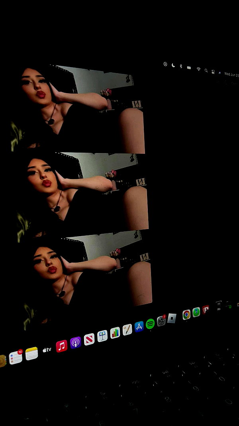This screenshot has height=426, width=239.
Task: Launch the Notes app from Dock
Action: pyautogui.click(x=32, y=353)
